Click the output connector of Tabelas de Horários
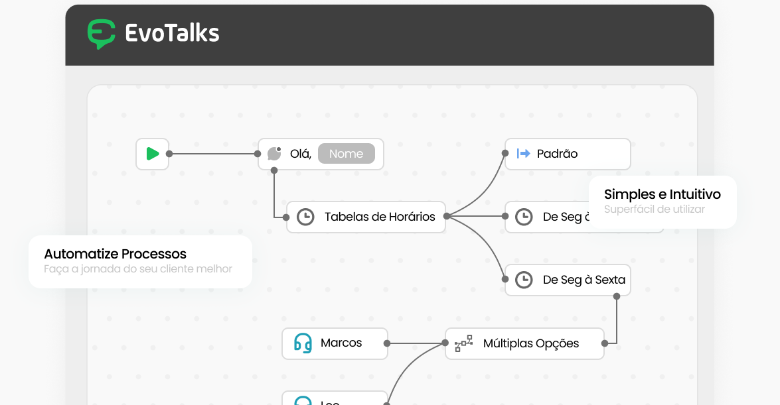Screen dimensions: 780x405 pos(447,216)
